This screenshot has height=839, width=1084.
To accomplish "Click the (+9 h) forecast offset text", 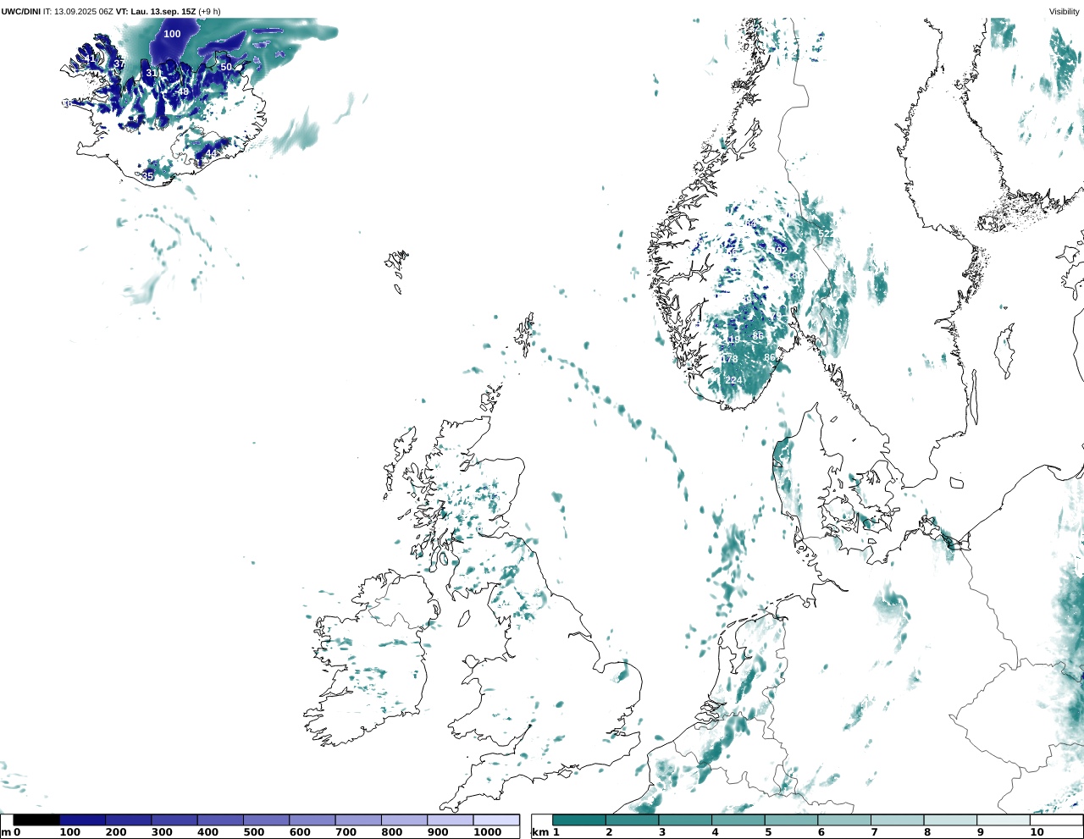I will [209, 11].
